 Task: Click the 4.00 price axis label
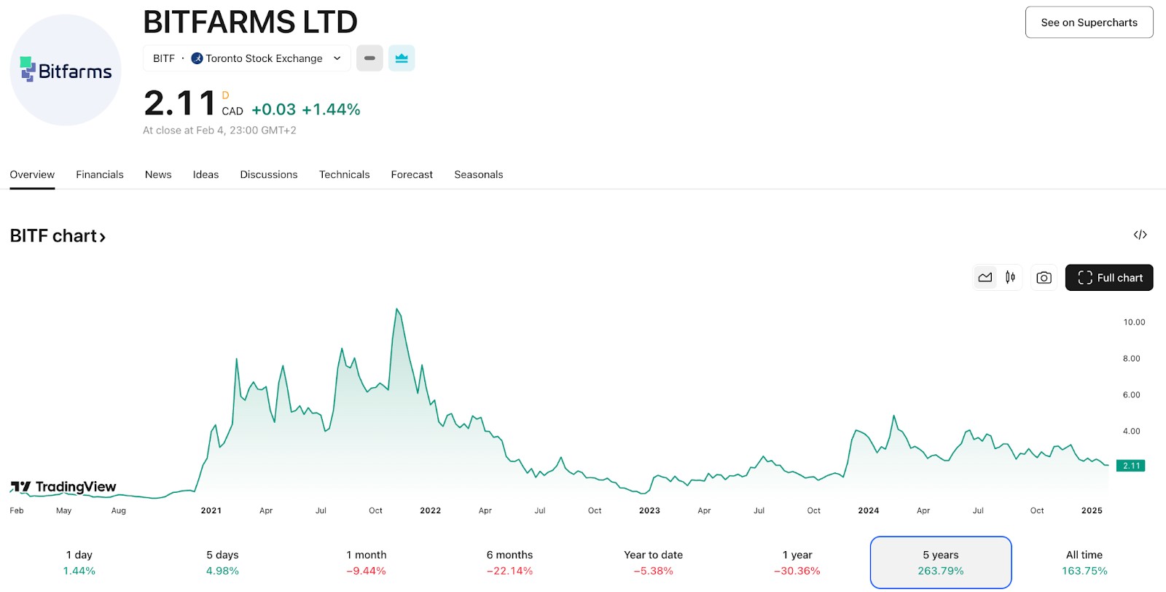(x=1131, y=432)
